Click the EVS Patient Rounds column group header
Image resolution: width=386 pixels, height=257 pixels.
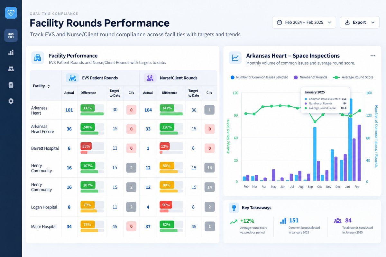coord(100,78)
